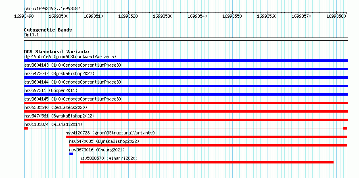This screenshot has width=359, height=178.
Task: Click nsv6385540 Sedlazeck2020 label
Action: pos(56,107)
